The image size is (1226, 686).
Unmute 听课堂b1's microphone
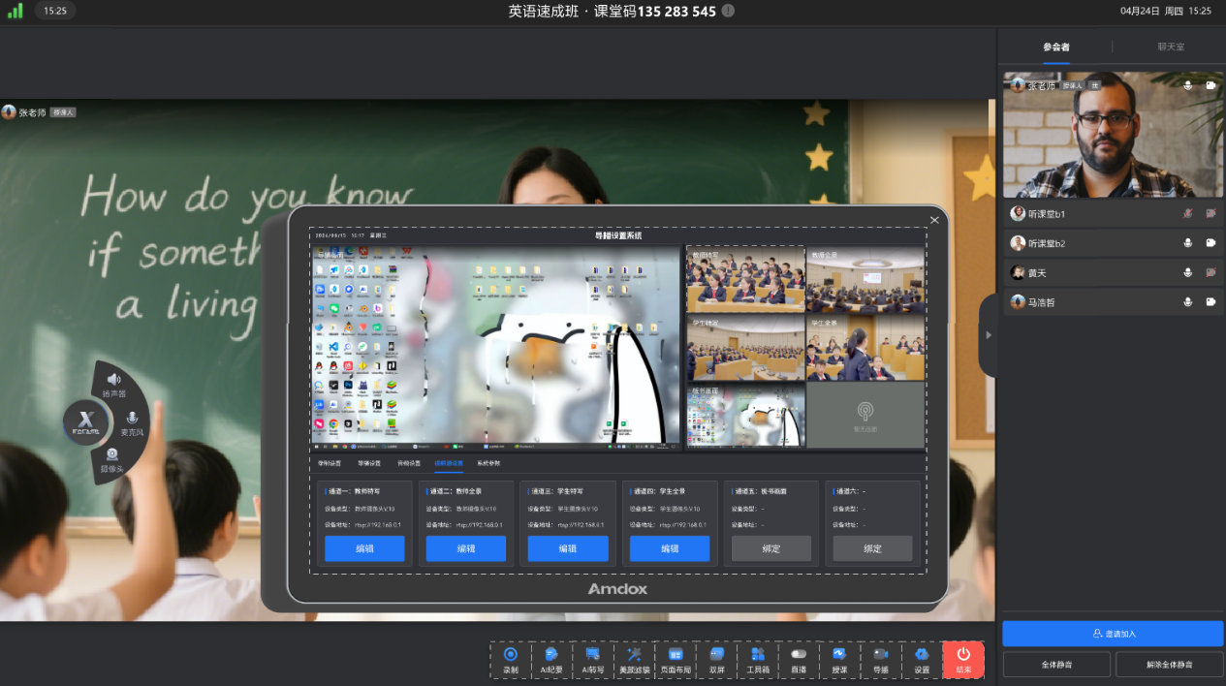[x=1187, y=213]
